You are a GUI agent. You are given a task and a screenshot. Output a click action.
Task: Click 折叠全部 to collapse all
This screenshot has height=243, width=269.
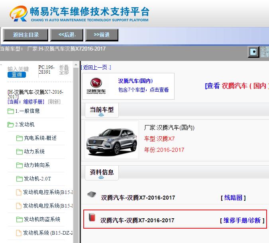coord(64,70)
